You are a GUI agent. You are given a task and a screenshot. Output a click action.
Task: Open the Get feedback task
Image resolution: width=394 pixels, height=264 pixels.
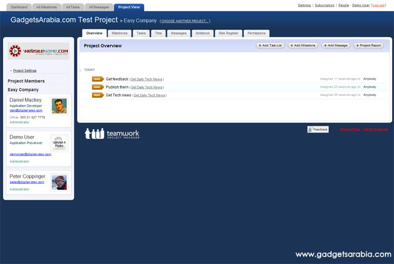117,79
